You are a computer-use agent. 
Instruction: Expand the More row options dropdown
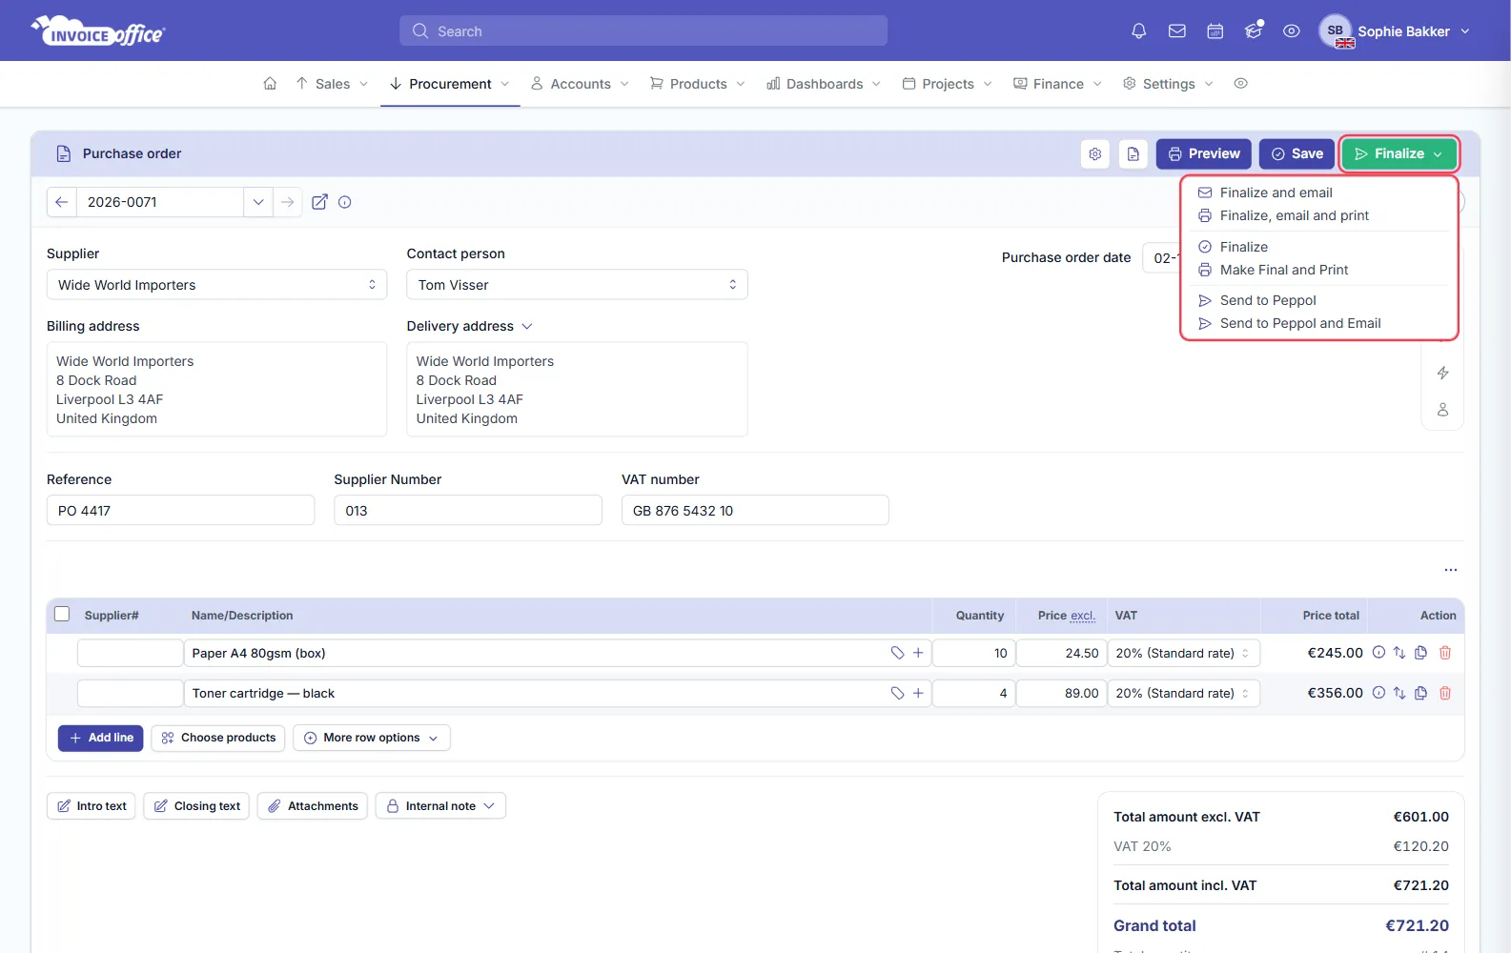[372, 738]
